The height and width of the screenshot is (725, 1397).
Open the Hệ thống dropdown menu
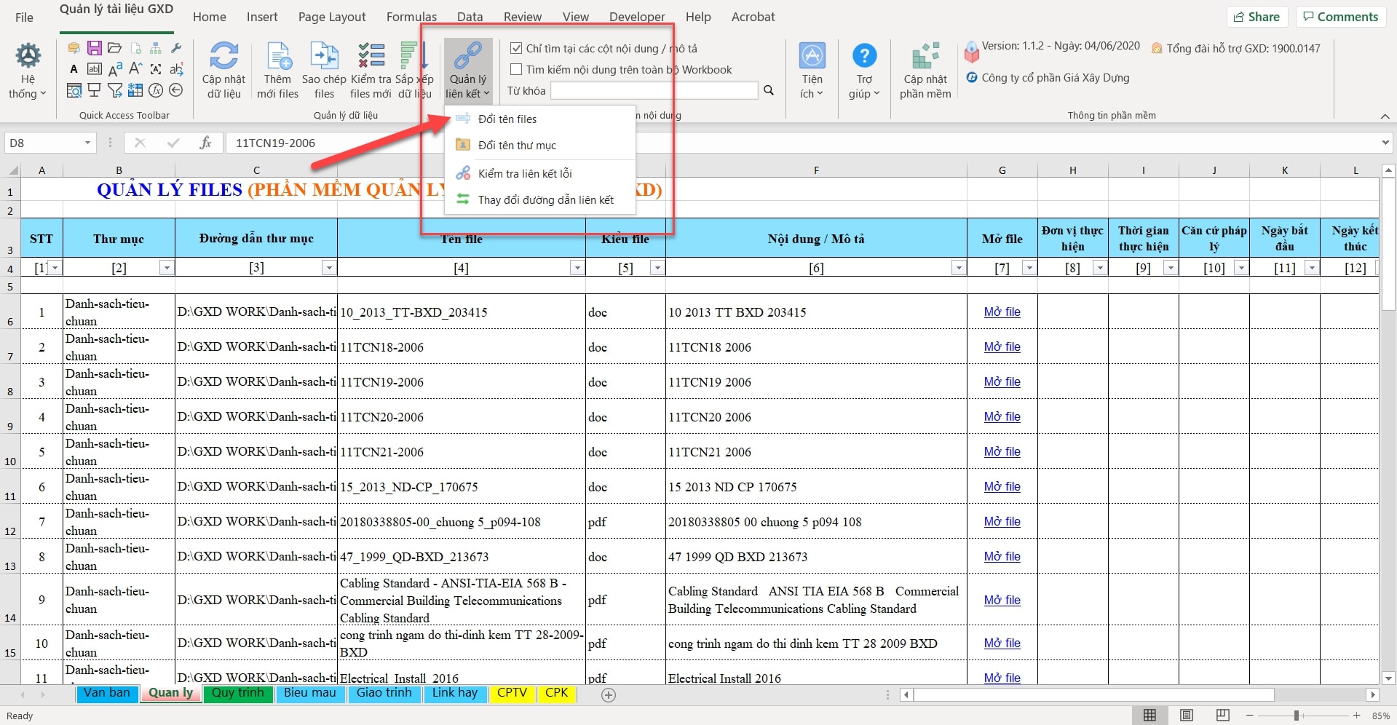click(x=28, y=71)
